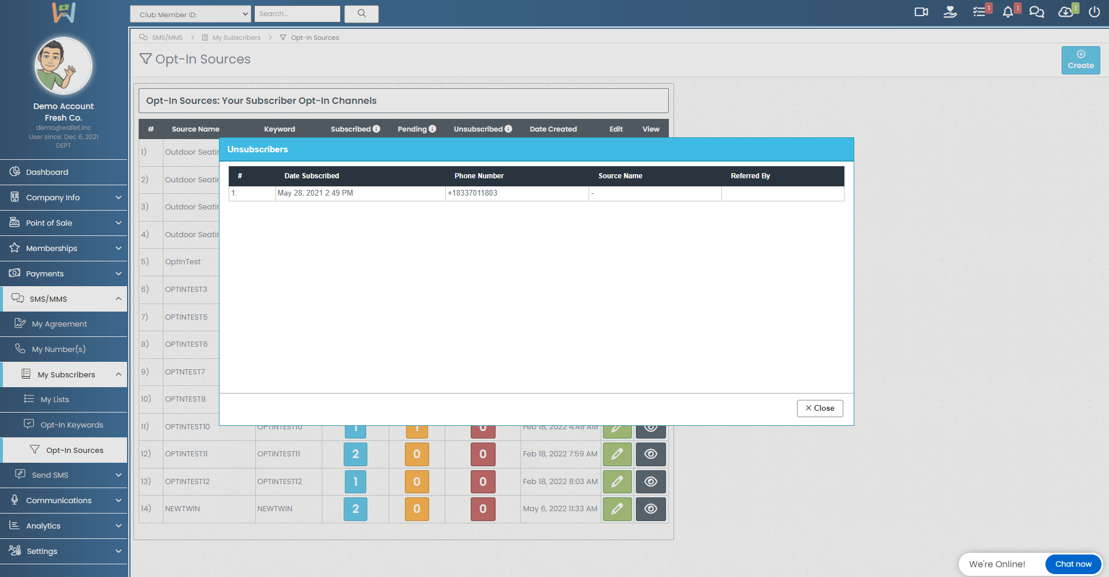Click the search magnifier button
Image resolution: width=1109 pixels, height=577 pixels.
(x=362, y=14)
